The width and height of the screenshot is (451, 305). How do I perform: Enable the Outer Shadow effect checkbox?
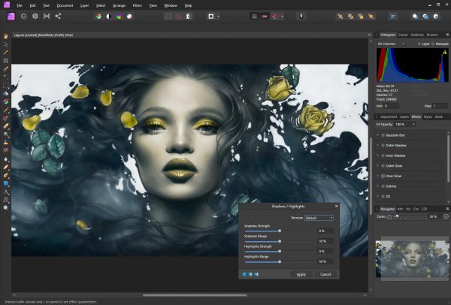383,146
